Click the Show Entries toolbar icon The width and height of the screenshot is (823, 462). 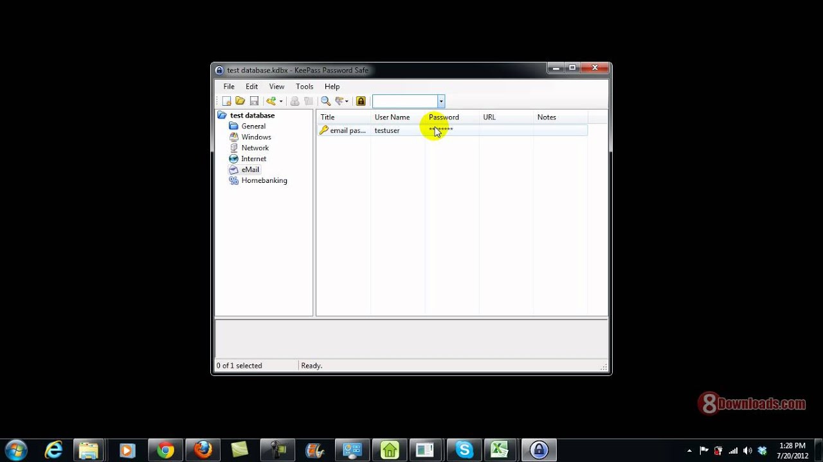pyautogui.click(x=339, y=101)
